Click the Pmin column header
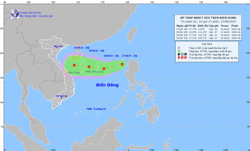The height and width of the screenshot is (151, 250). [x=235, y=26]
